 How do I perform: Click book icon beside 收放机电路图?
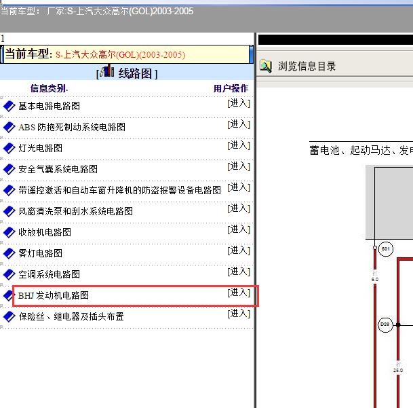[9, 233]
